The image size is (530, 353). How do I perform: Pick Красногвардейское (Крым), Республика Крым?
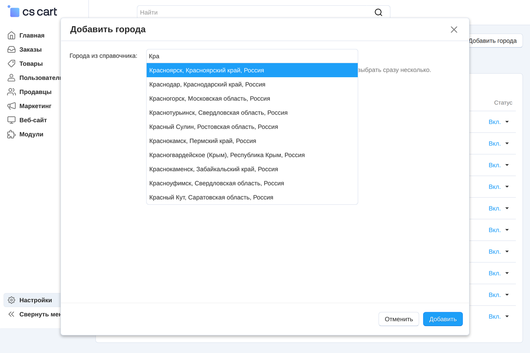point(252,155)
